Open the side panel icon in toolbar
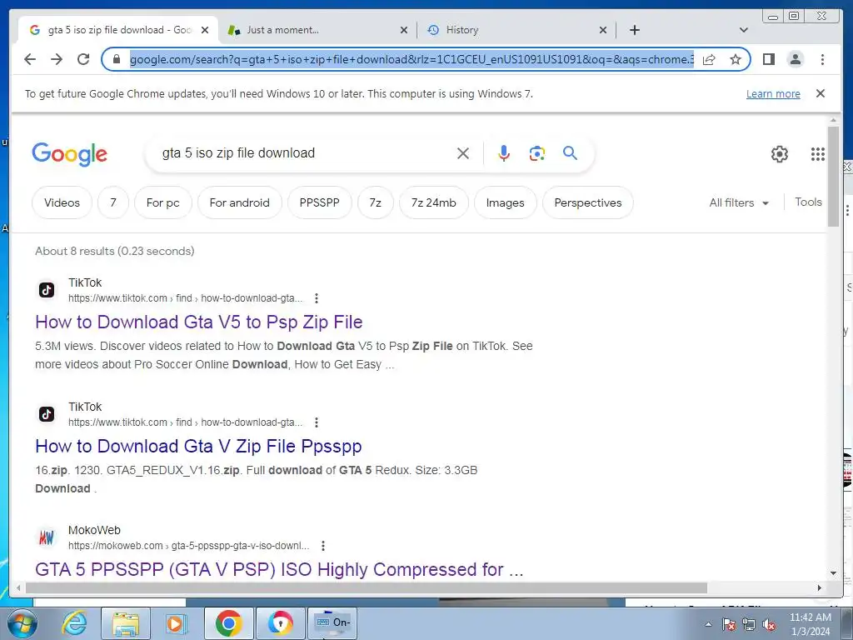853x640 pixels. (769, 59)
